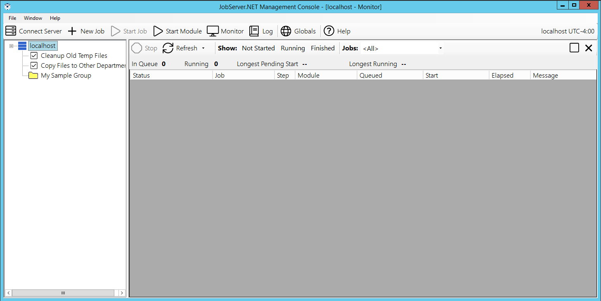The height and width of the screenshot is (301, 601).
Task: Open the File menu
Action: (x=12, y=18)
